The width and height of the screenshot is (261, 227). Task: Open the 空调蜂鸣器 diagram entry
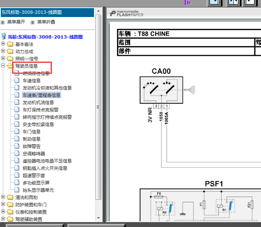click(34, 154)
